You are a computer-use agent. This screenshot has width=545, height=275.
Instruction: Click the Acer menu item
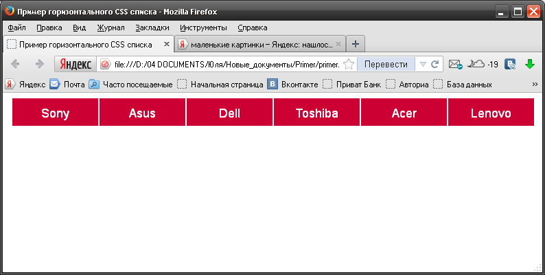pos(404,112)
